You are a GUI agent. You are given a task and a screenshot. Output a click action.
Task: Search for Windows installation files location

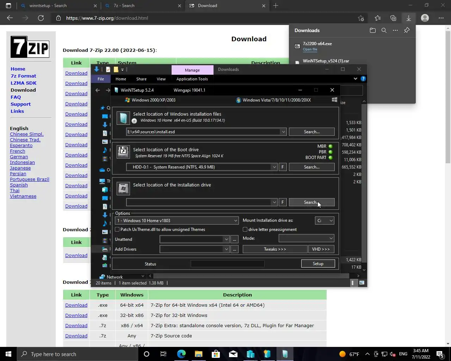[x=311, y=132]
